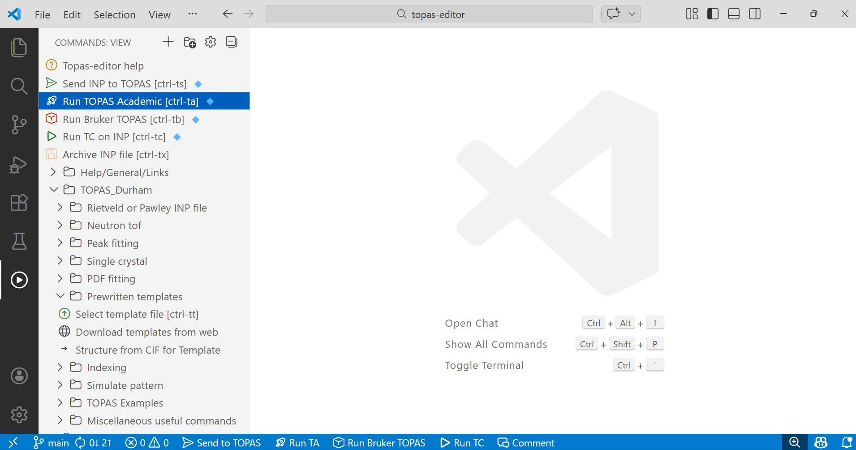
Task: Click Run TA in the status bar
Action: tap(297, 443)
